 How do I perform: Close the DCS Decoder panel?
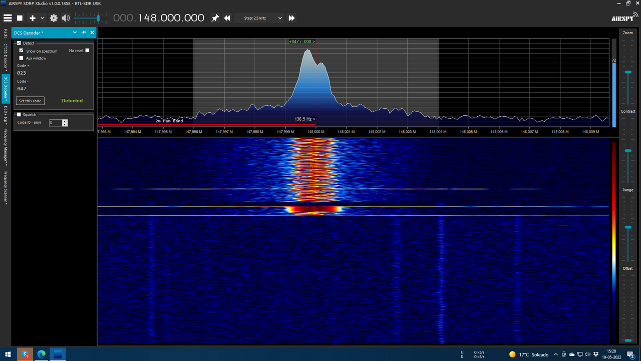pos(92,33)
